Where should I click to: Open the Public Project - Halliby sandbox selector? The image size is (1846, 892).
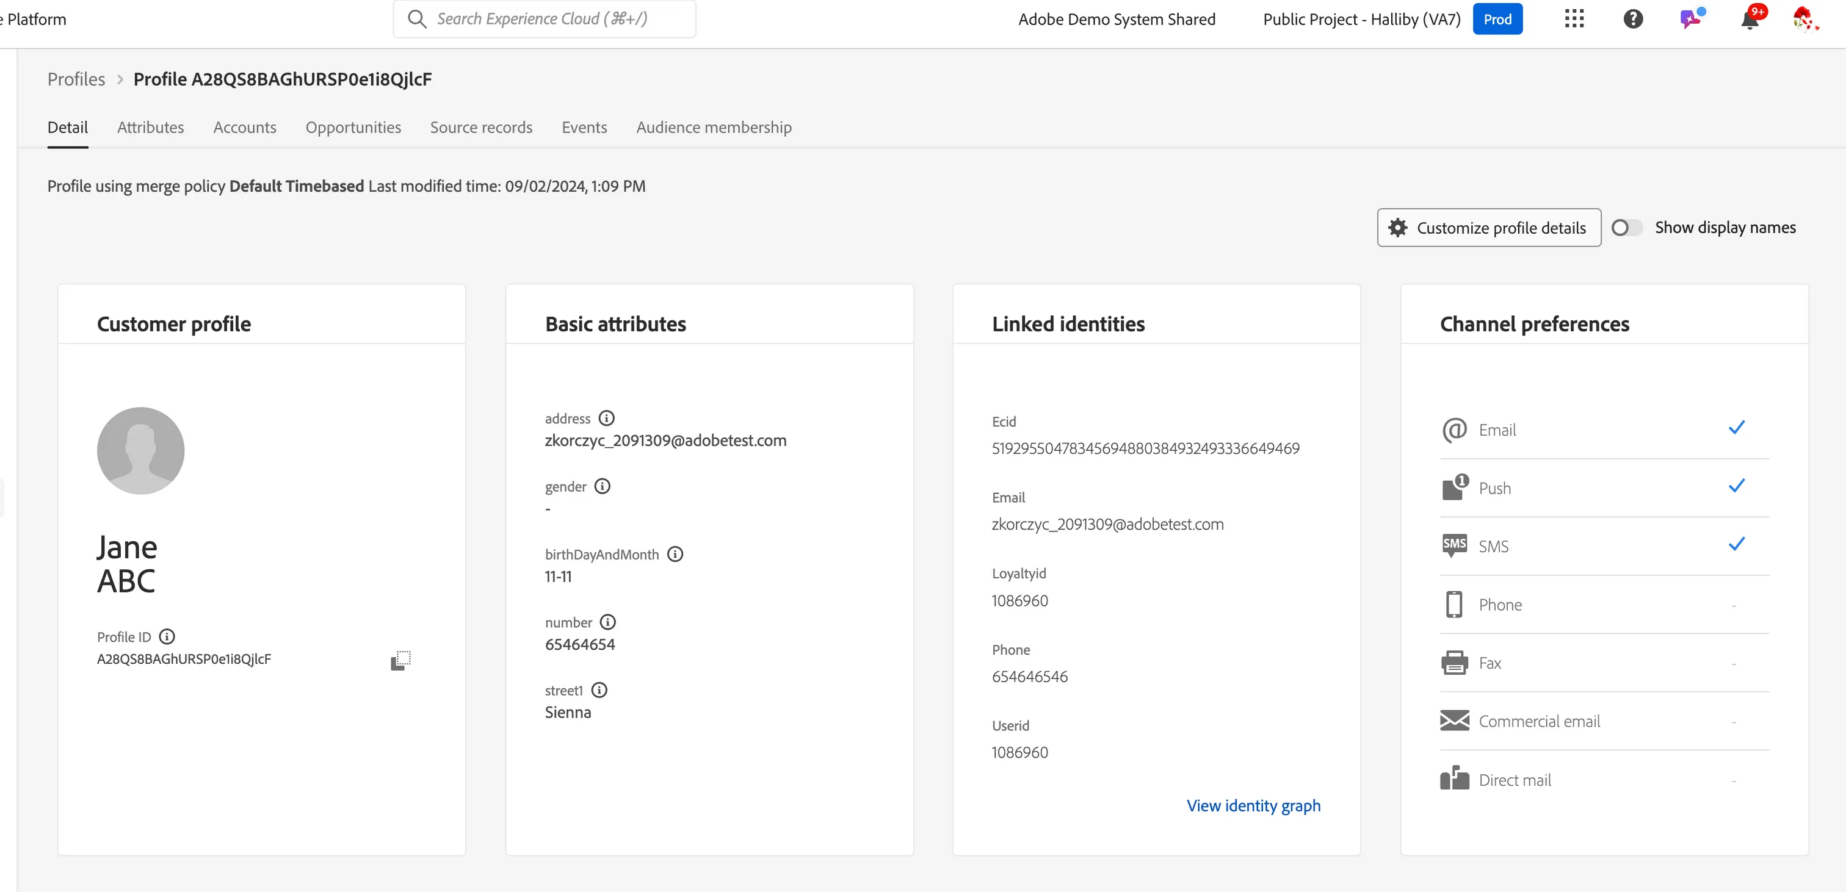click(x=1361, y=20)
